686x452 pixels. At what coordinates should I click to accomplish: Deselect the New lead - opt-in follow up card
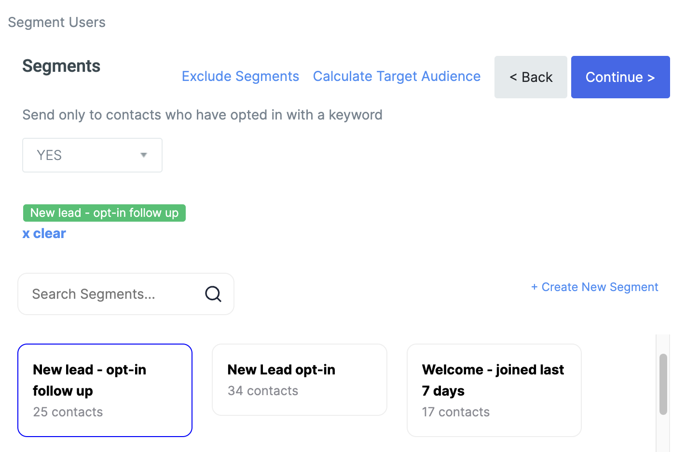[x=105, y=390]
